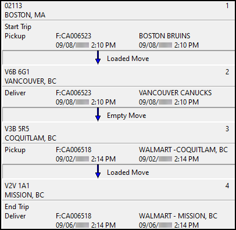The height and width of the screenshot is (230, 236).
Task: Select the Vancouver, BC stop header
Action: 118,77
